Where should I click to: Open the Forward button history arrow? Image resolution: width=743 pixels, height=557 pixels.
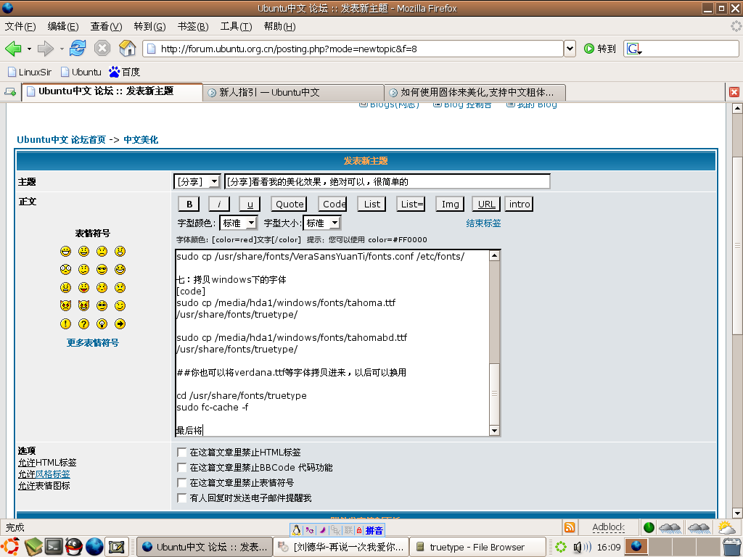click(61, 49)
